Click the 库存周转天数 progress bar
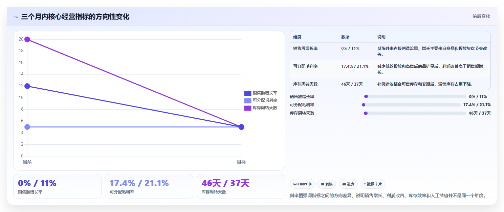 415,113
